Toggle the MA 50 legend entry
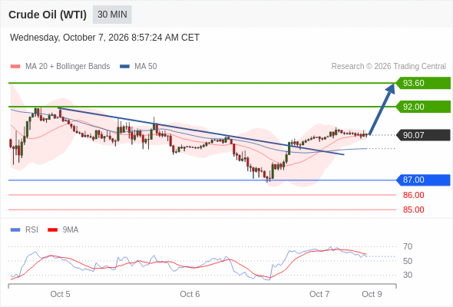 [138, 67]
